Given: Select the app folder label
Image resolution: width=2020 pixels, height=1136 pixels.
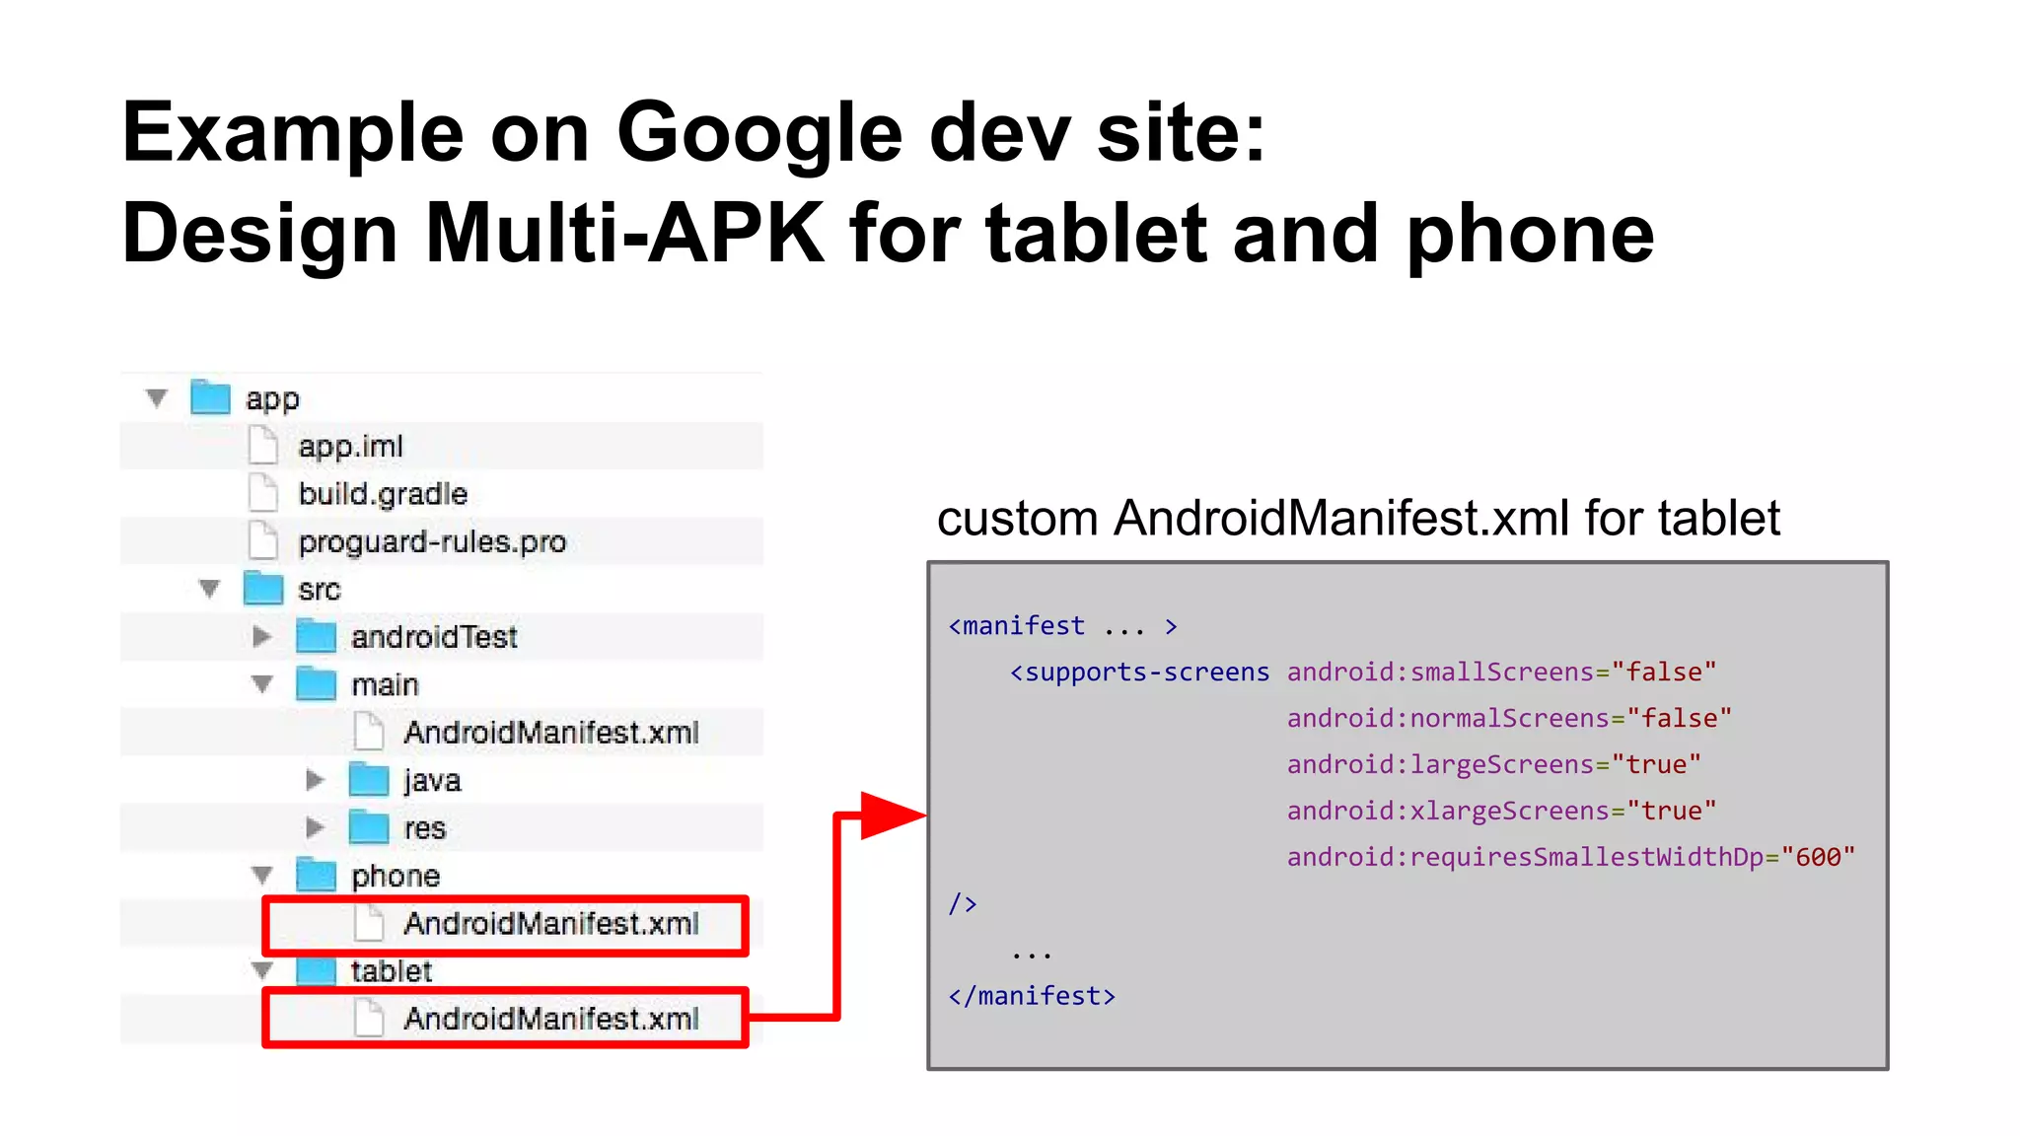Looking at the screenshot, I should coord(272,400).
